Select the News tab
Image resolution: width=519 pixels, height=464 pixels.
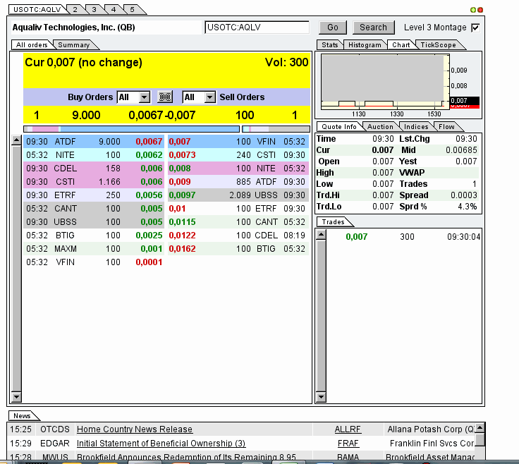pyautogui.click(x=22, y=416)
